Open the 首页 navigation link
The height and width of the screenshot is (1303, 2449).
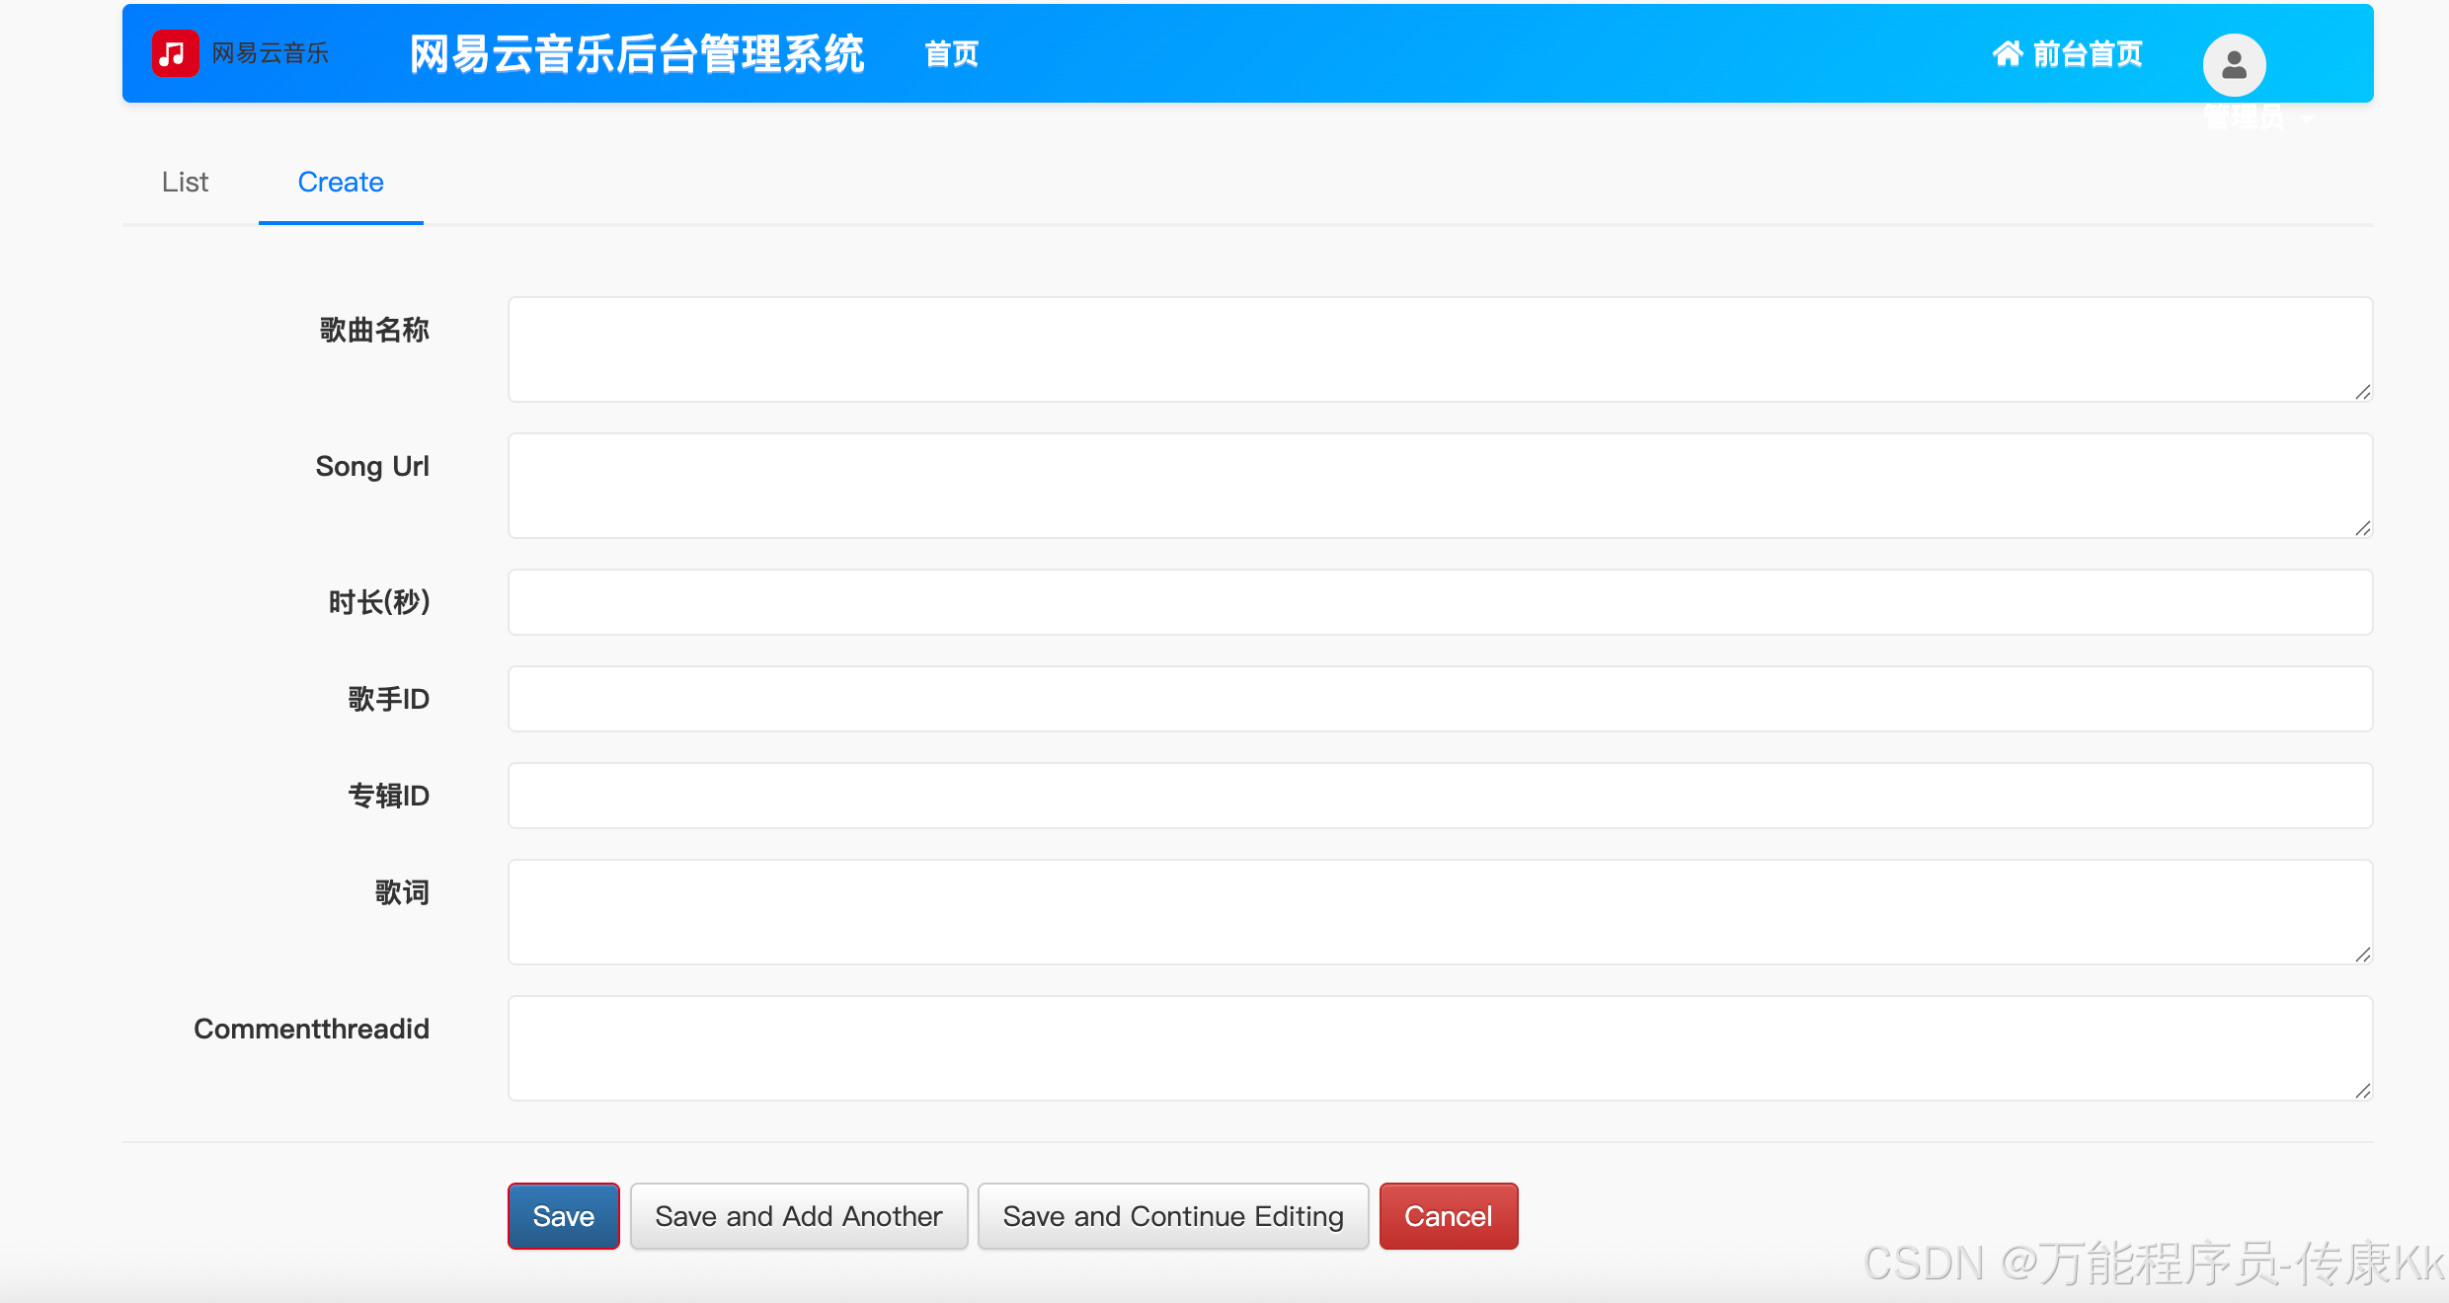click(951, 54)
